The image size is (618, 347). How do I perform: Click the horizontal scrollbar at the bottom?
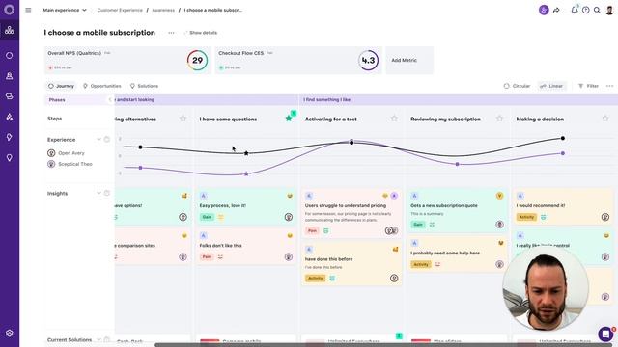[383, 345]
